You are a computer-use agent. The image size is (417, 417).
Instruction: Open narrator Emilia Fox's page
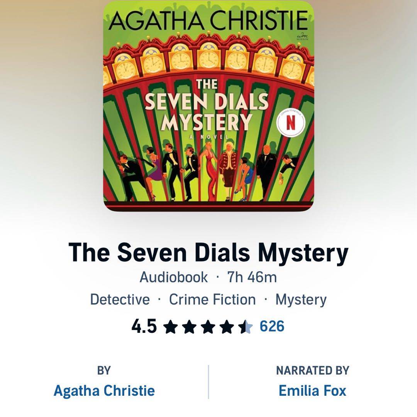[x=312, y=391]
